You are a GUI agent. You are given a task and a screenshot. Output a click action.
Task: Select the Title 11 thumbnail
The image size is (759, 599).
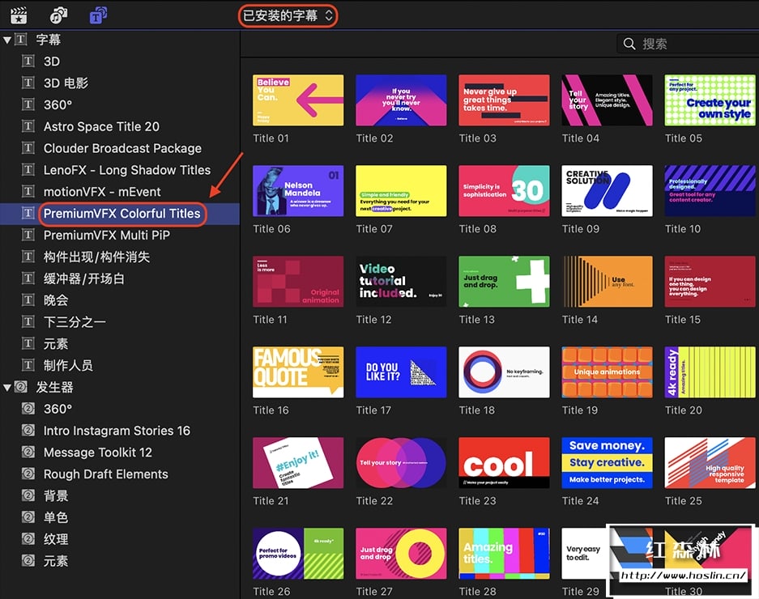(x=298, y=282)
